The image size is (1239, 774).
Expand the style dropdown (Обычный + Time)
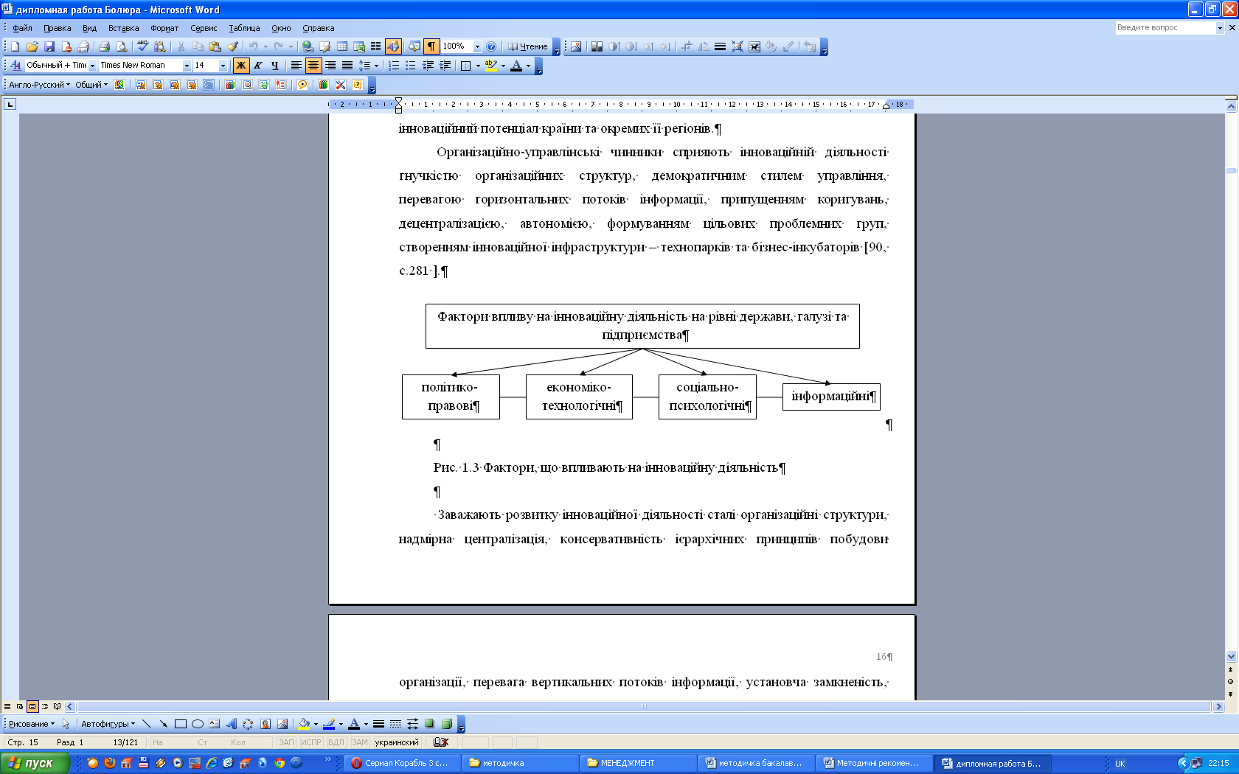click(92, 66)
